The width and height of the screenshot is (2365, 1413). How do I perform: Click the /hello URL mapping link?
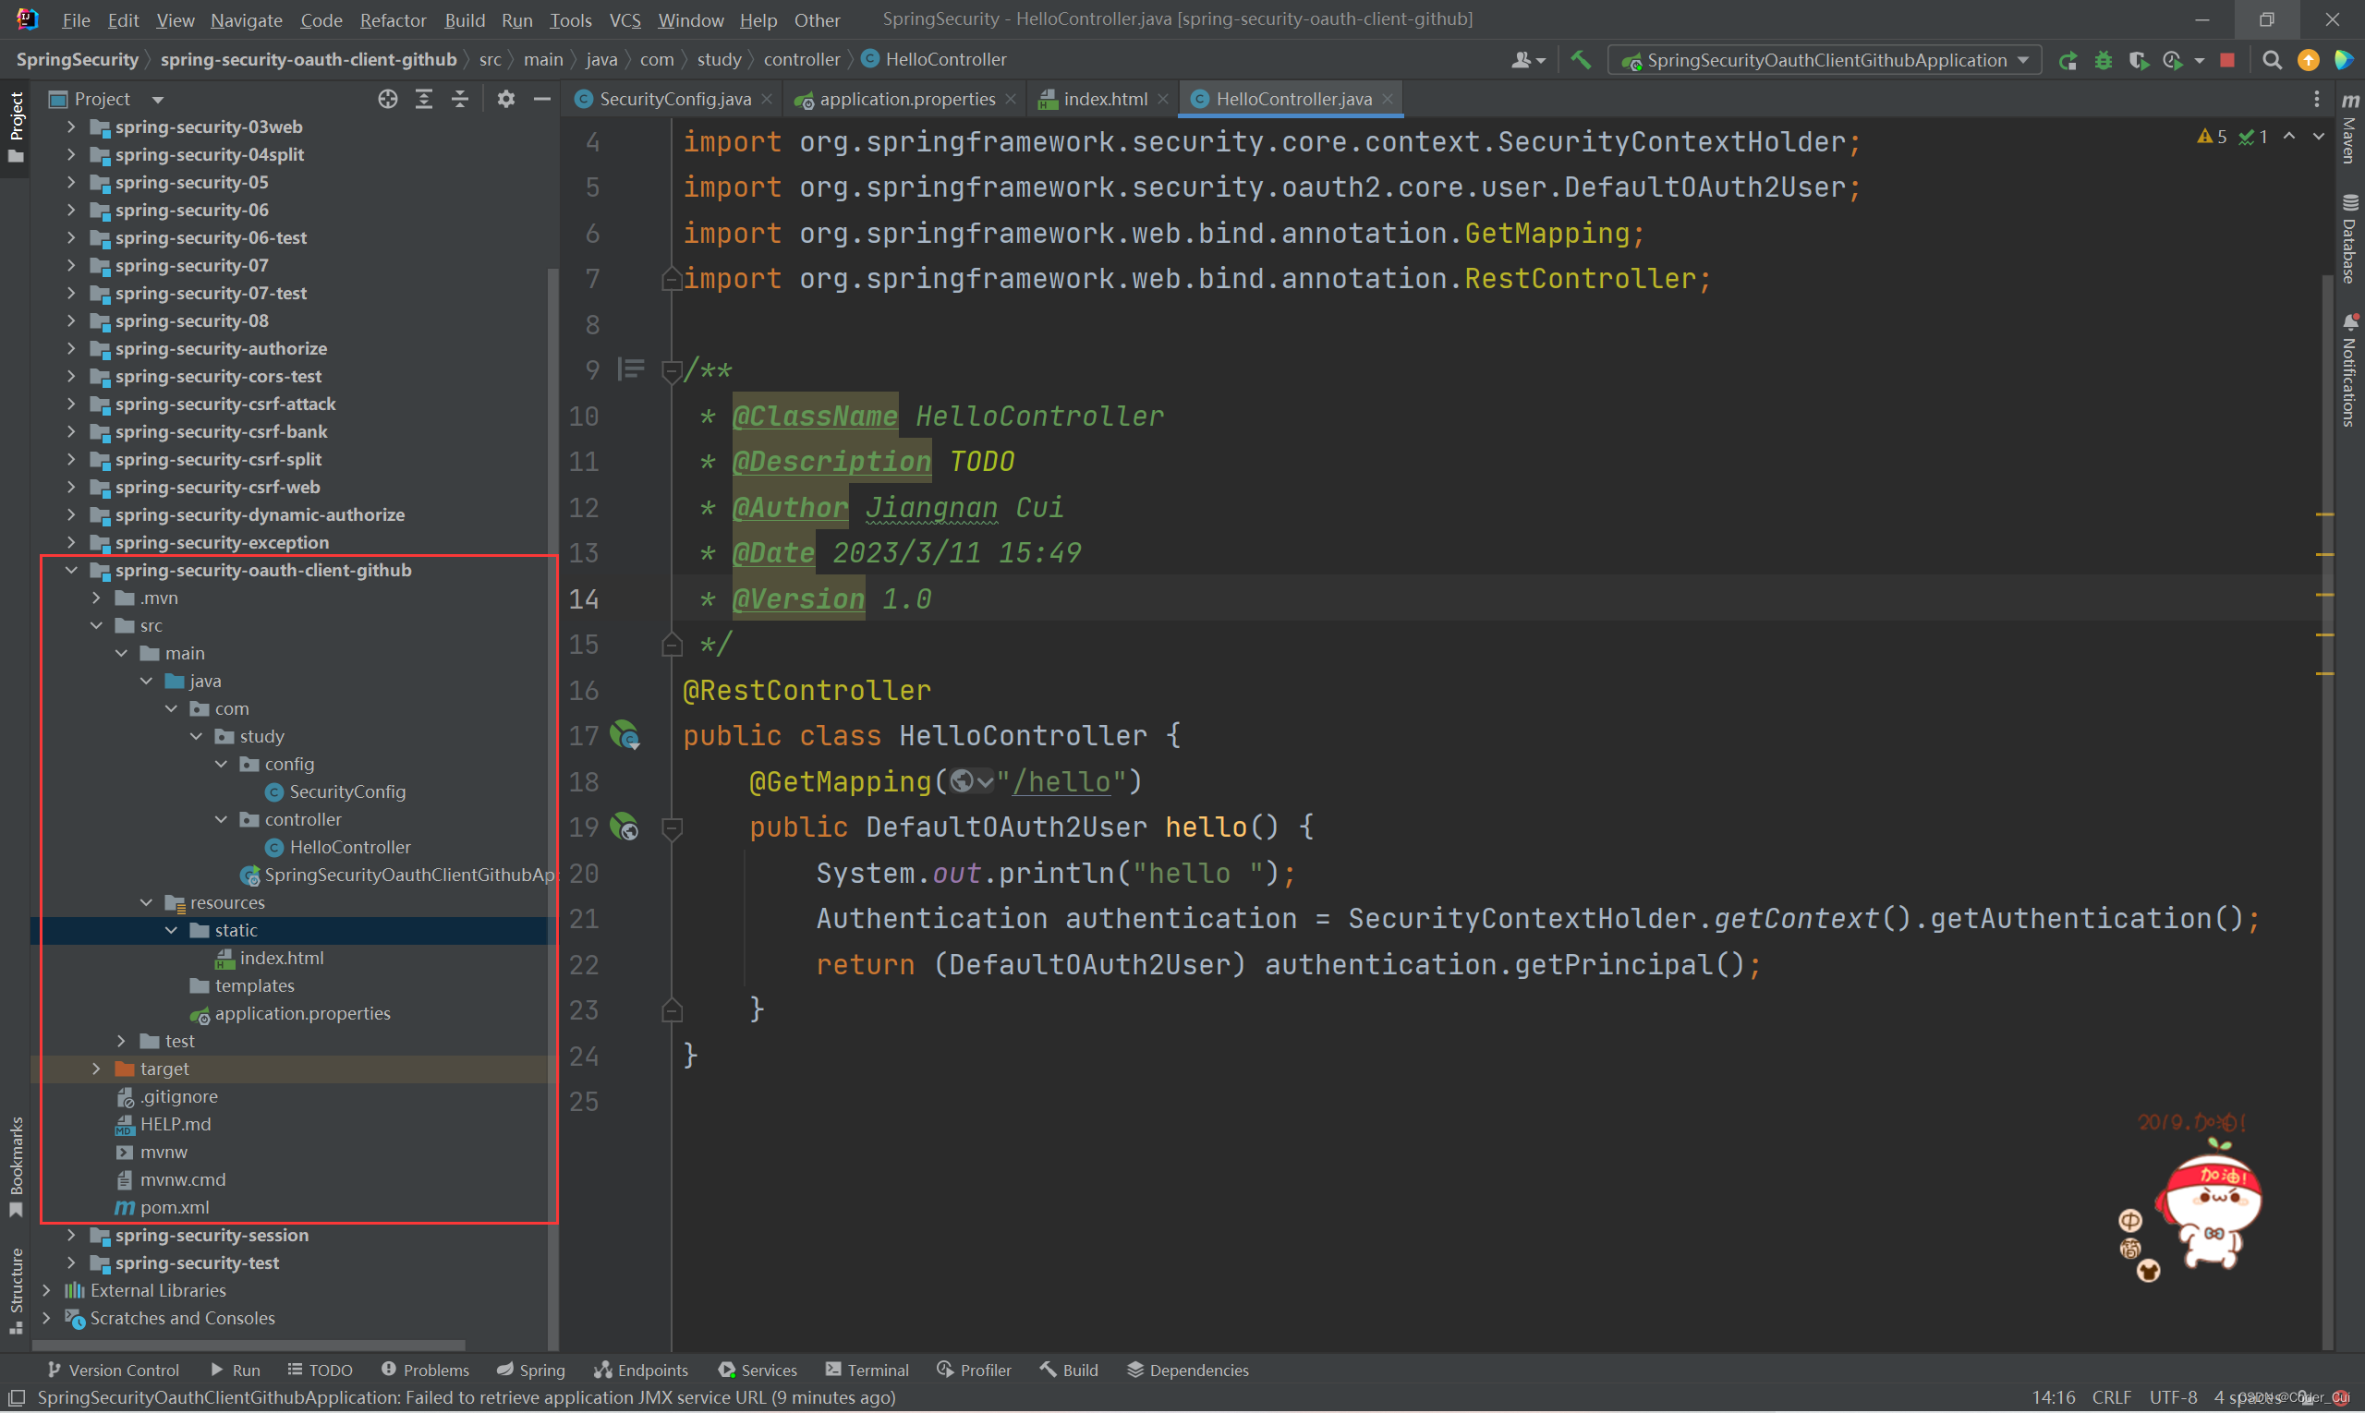1061,781
